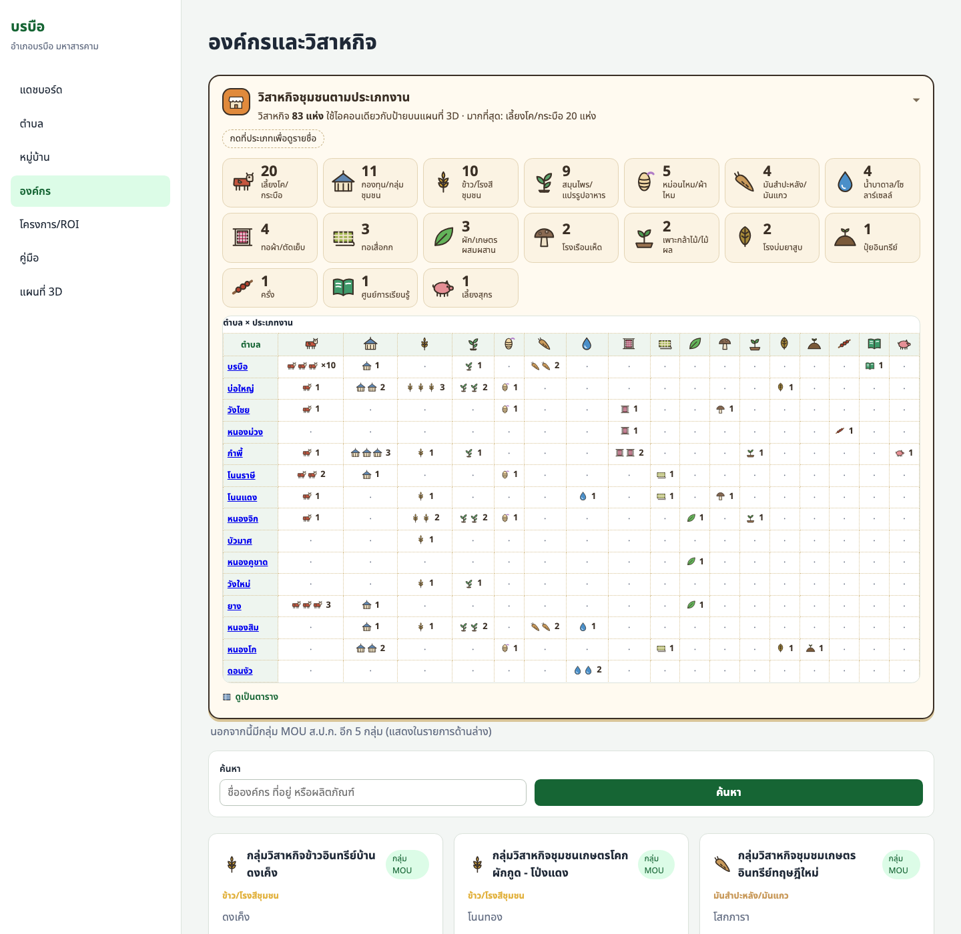This screenshot has width=961, height=934.
Task: Select the ทอผ้า/ตัดเย็บ weaving category card
Action: (x=270, y=238)
